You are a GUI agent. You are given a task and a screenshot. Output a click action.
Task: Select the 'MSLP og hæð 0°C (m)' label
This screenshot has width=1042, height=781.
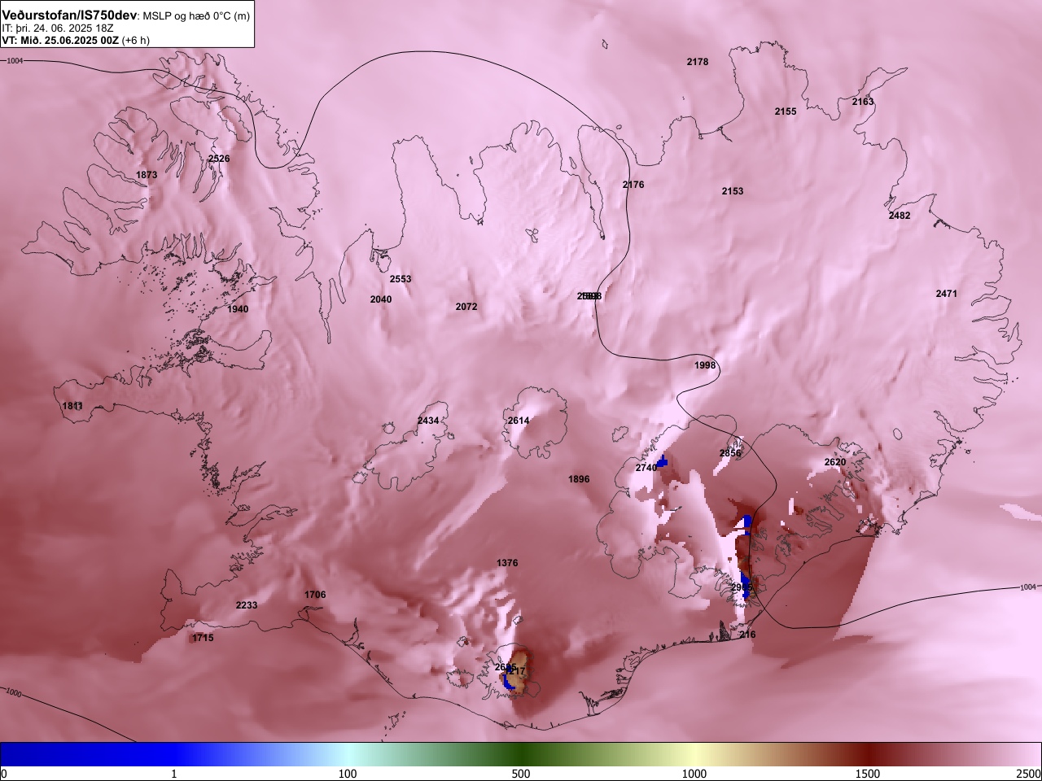coord(197,16)
